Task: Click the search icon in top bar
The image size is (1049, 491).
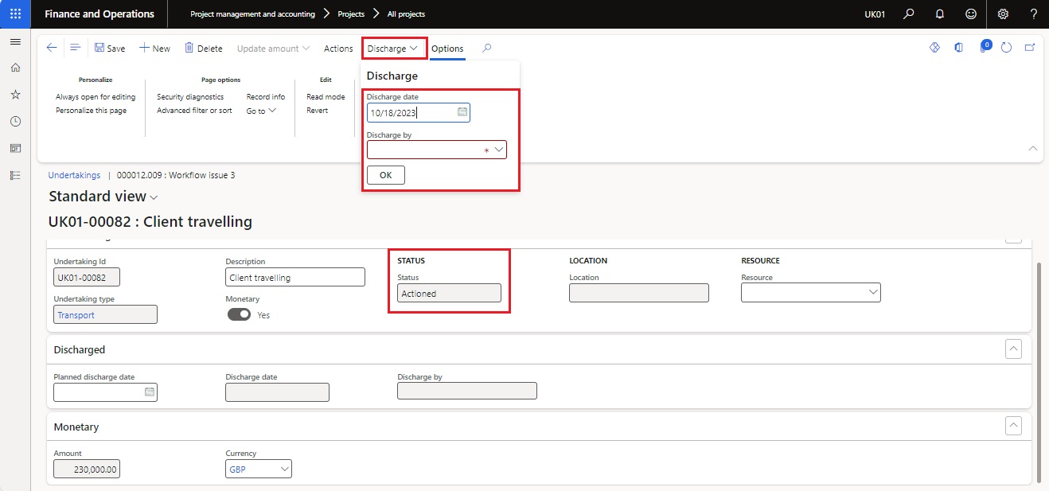Action: [x=909, y=14]
